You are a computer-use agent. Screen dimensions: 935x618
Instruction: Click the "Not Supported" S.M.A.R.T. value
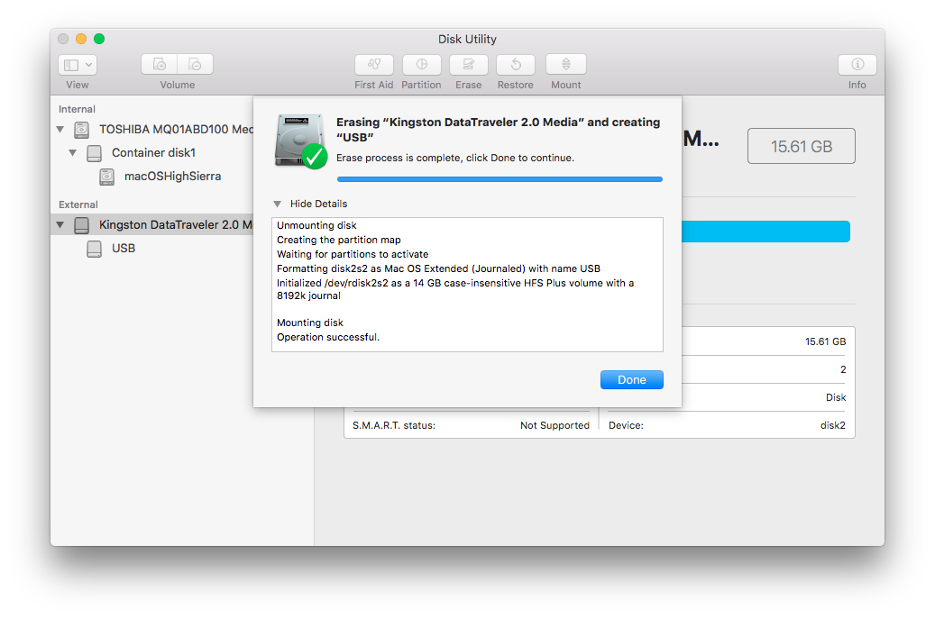pos(555,425)
